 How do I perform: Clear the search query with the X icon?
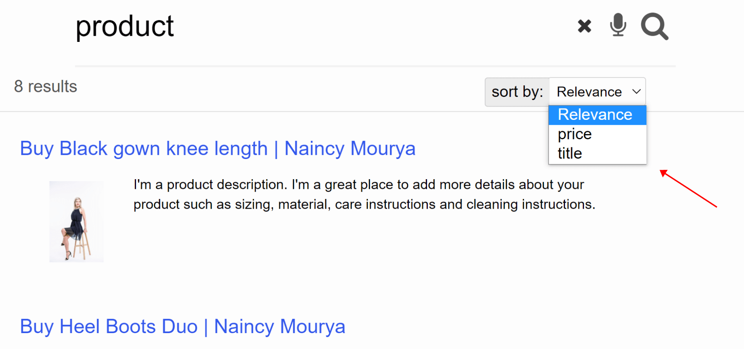click(584, 26)
